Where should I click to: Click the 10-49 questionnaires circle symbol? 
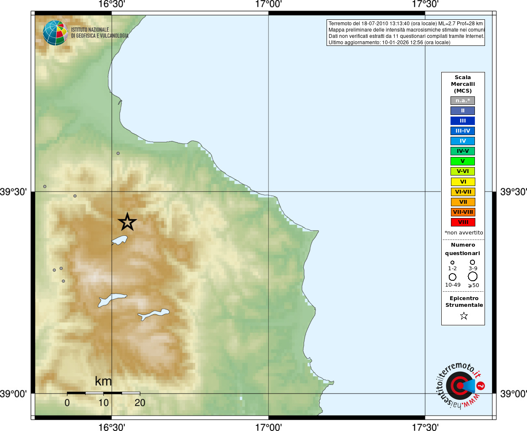[x=453, y=277]
